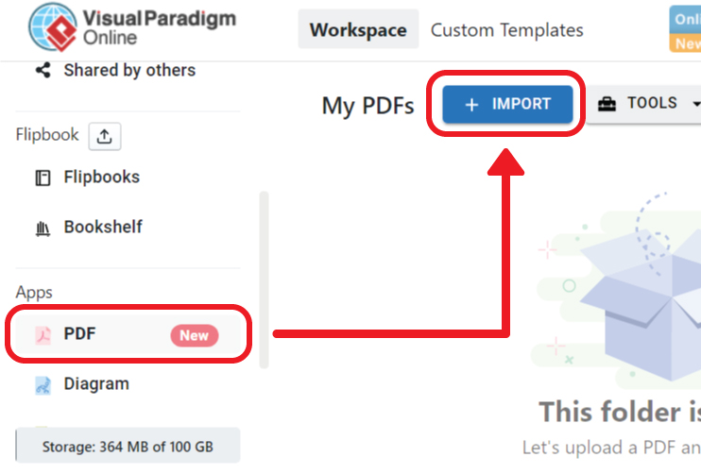The image size is (701, 474).
Task: Click the Tools toolbox icon
Action: pos(607,104)
